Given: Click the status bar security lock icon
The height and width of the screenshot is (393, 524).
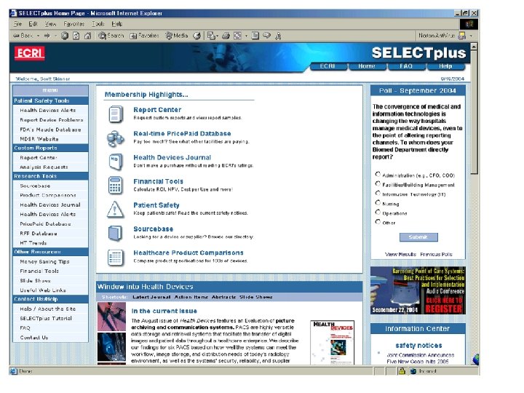Looking at the screenshot, I should [402, 370].
